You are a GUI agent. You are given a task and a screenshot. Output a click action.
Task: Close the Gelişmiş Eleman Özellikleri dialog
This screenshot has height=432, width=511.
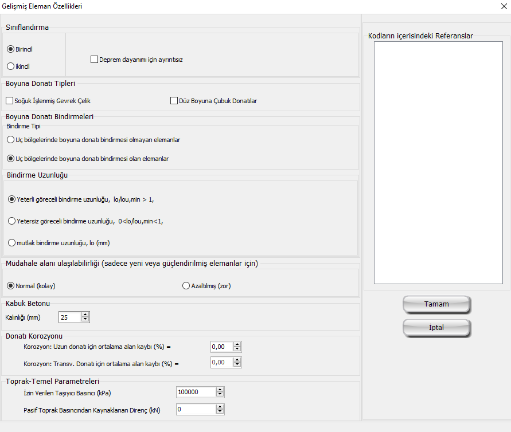click(504, 7)
